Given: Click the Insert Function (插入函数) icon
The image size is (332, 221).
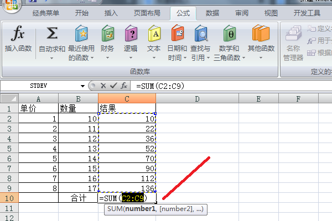Looking at the screenshot, I should point(18,35).
